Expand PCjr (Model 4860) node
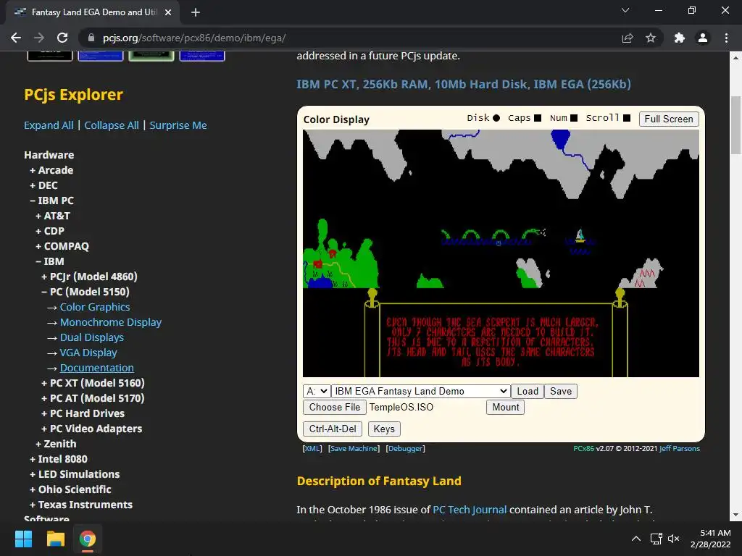The height and width of the screenshot is (556, 742). pos(89,277)
